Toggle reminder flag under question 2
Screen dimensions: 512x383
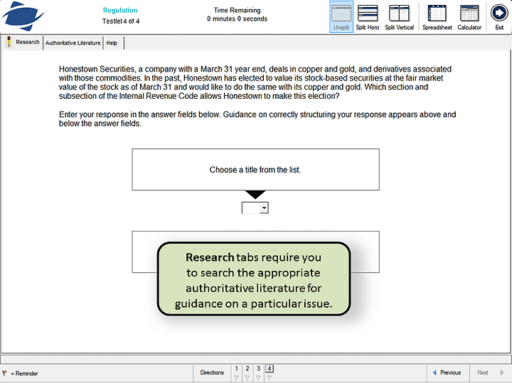coord(247,378)
